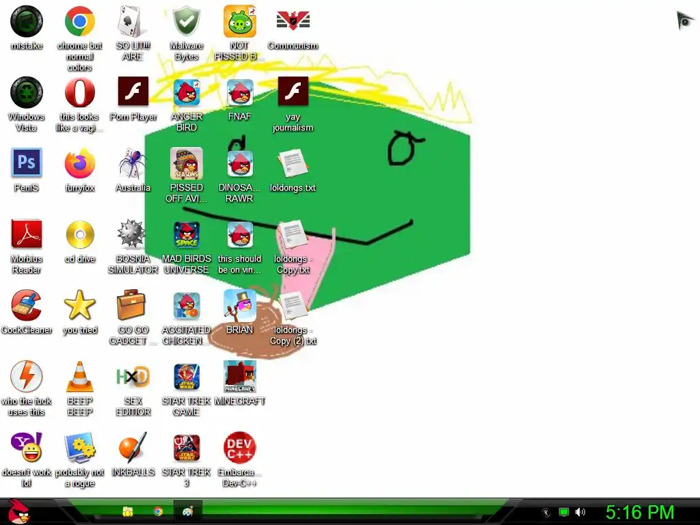
Task: Open the file explorer taskbar icon
Action: 128,511
